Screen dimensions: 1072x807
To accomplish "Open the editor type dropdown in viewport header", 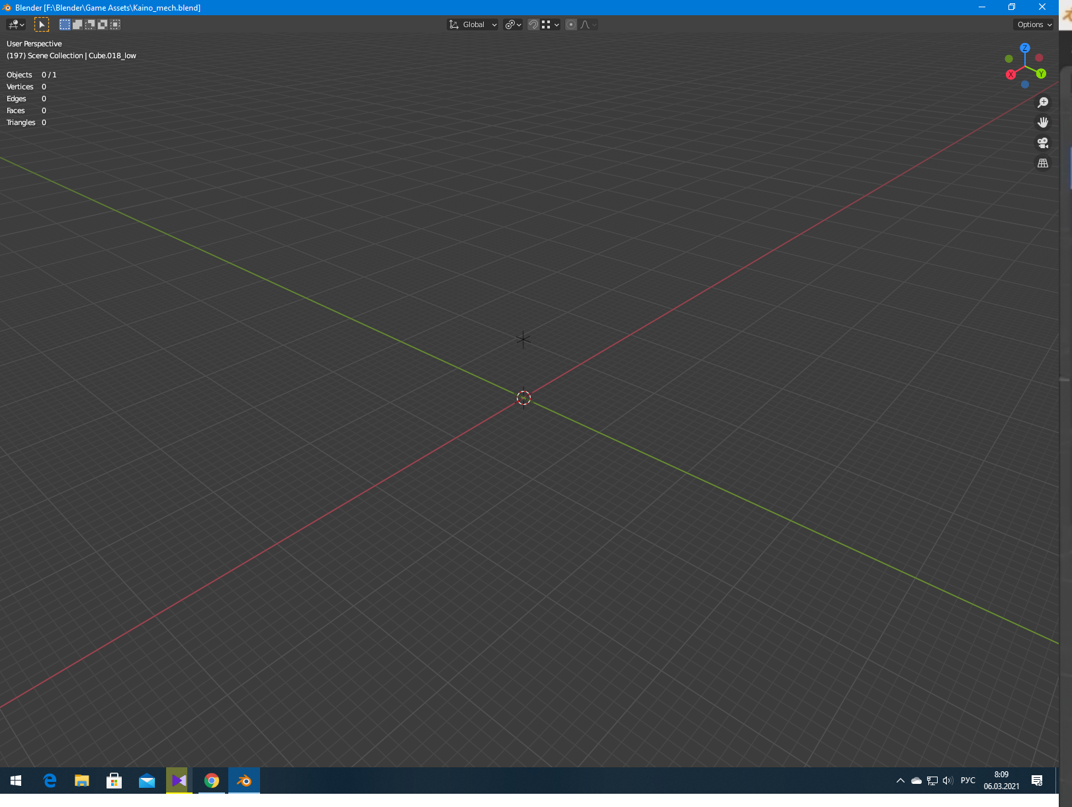I will 15,24.
